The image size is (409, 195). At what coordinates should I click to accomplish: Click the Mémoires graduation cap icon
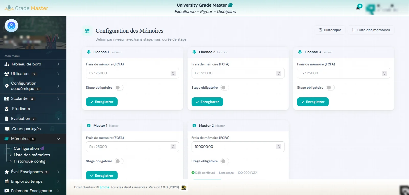[7, 139]
